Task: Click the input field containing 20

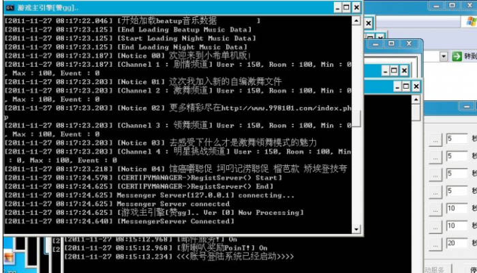Action: click(x=456, y=244)
